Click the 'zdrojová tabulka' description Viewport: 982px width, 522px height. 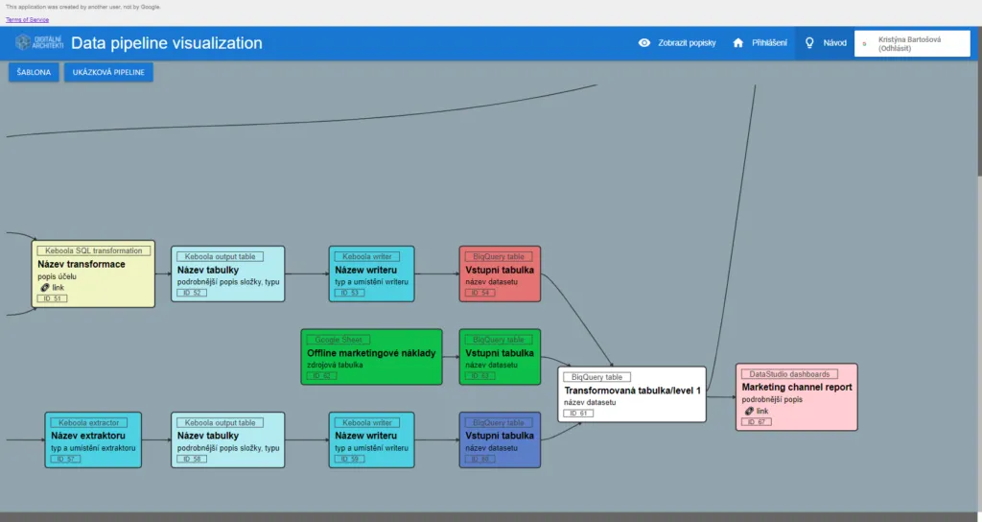point(335,365)
